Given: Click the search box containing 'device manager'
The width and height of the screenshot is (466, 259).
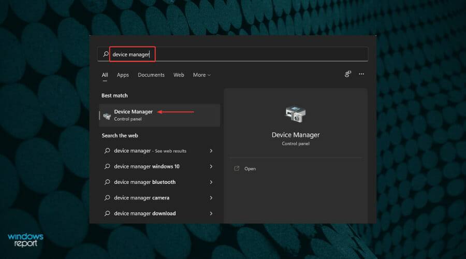Looking at the screenshot, I should (232, 54).
